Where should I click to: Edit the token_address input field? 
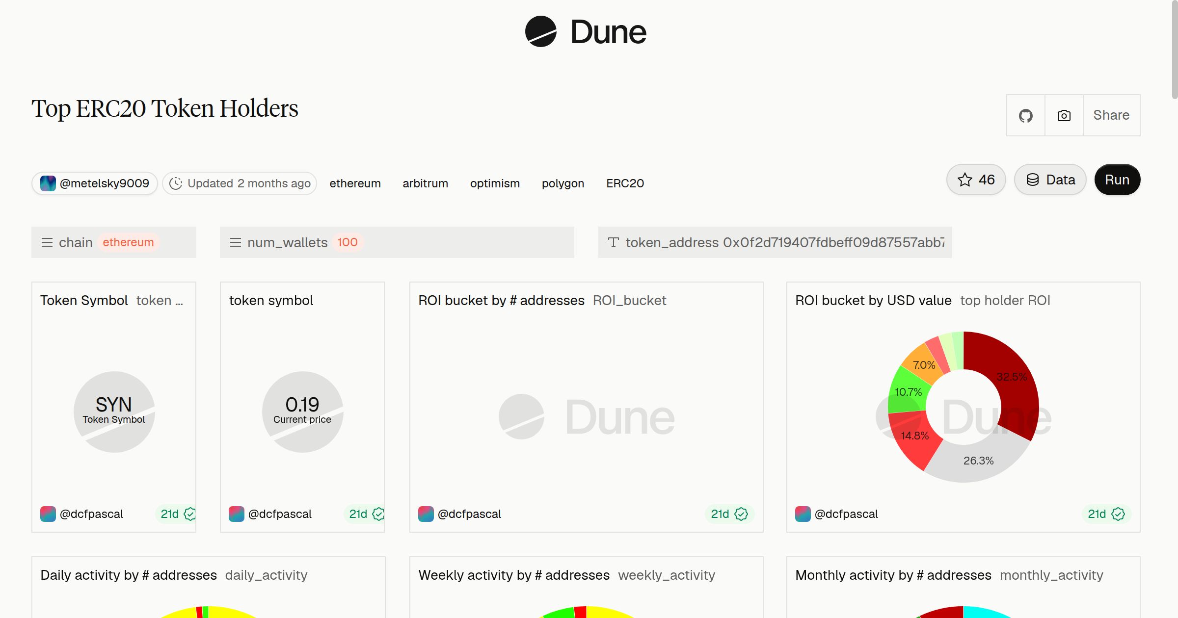[x=775, y=242]
